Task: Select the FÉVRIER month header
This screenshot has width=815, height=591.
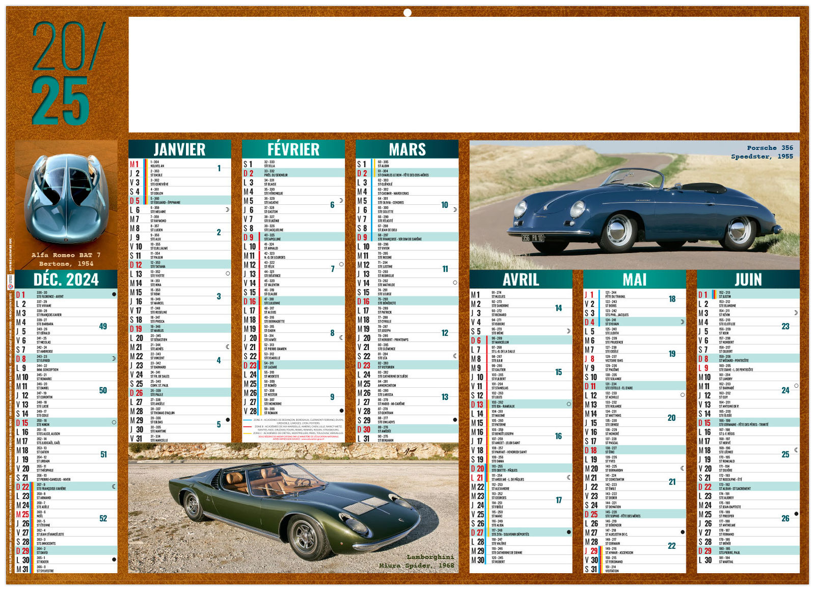Action: coord(293,149)
